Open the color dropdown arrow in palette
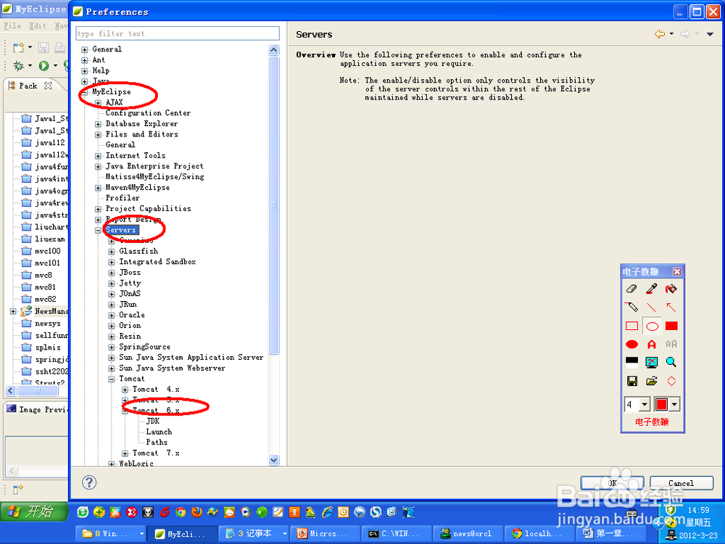This screenshot has height=544, width=725. click(674, 405)
